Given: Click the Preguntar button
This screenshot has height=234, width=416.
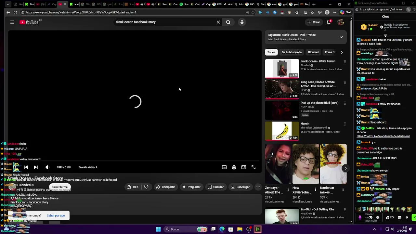Looking at the screenshot, I should pyautogui.click(x=191, y=187).
